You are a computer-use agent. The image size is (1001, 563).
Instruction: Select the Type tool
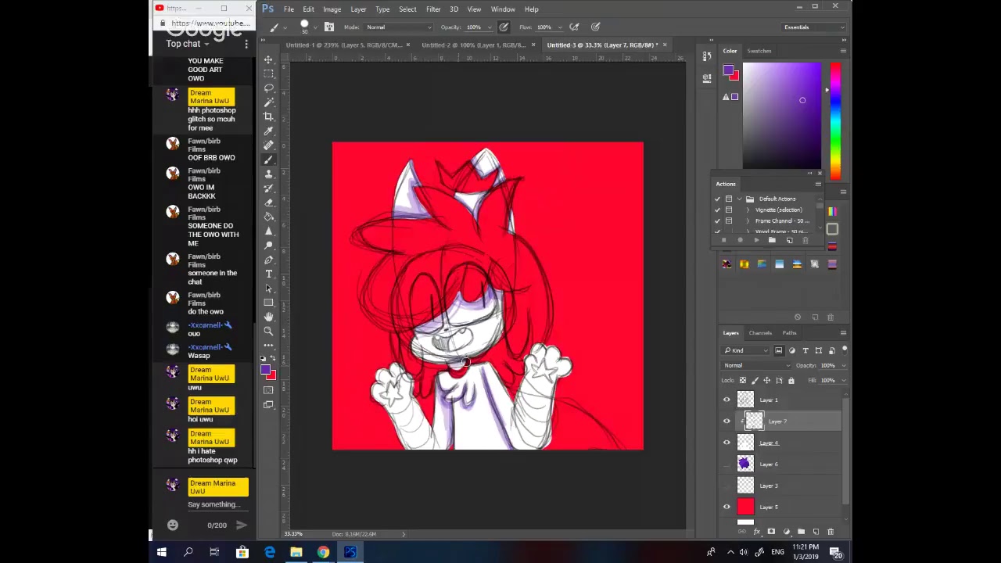[268, 274]
